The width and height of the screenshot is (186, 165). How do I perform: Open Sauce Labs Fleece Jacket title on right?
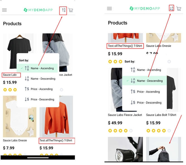pyautogui.click(x=125, y=115)
